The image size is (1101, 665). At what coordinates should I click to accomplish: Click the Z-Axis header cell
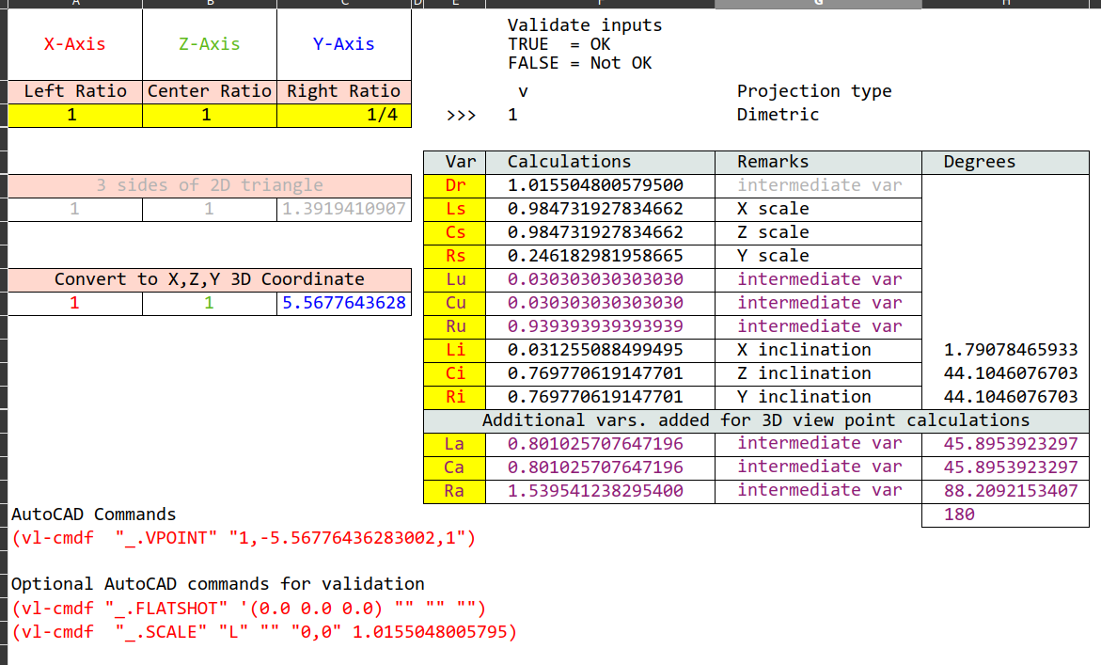[x=210, y=44]
